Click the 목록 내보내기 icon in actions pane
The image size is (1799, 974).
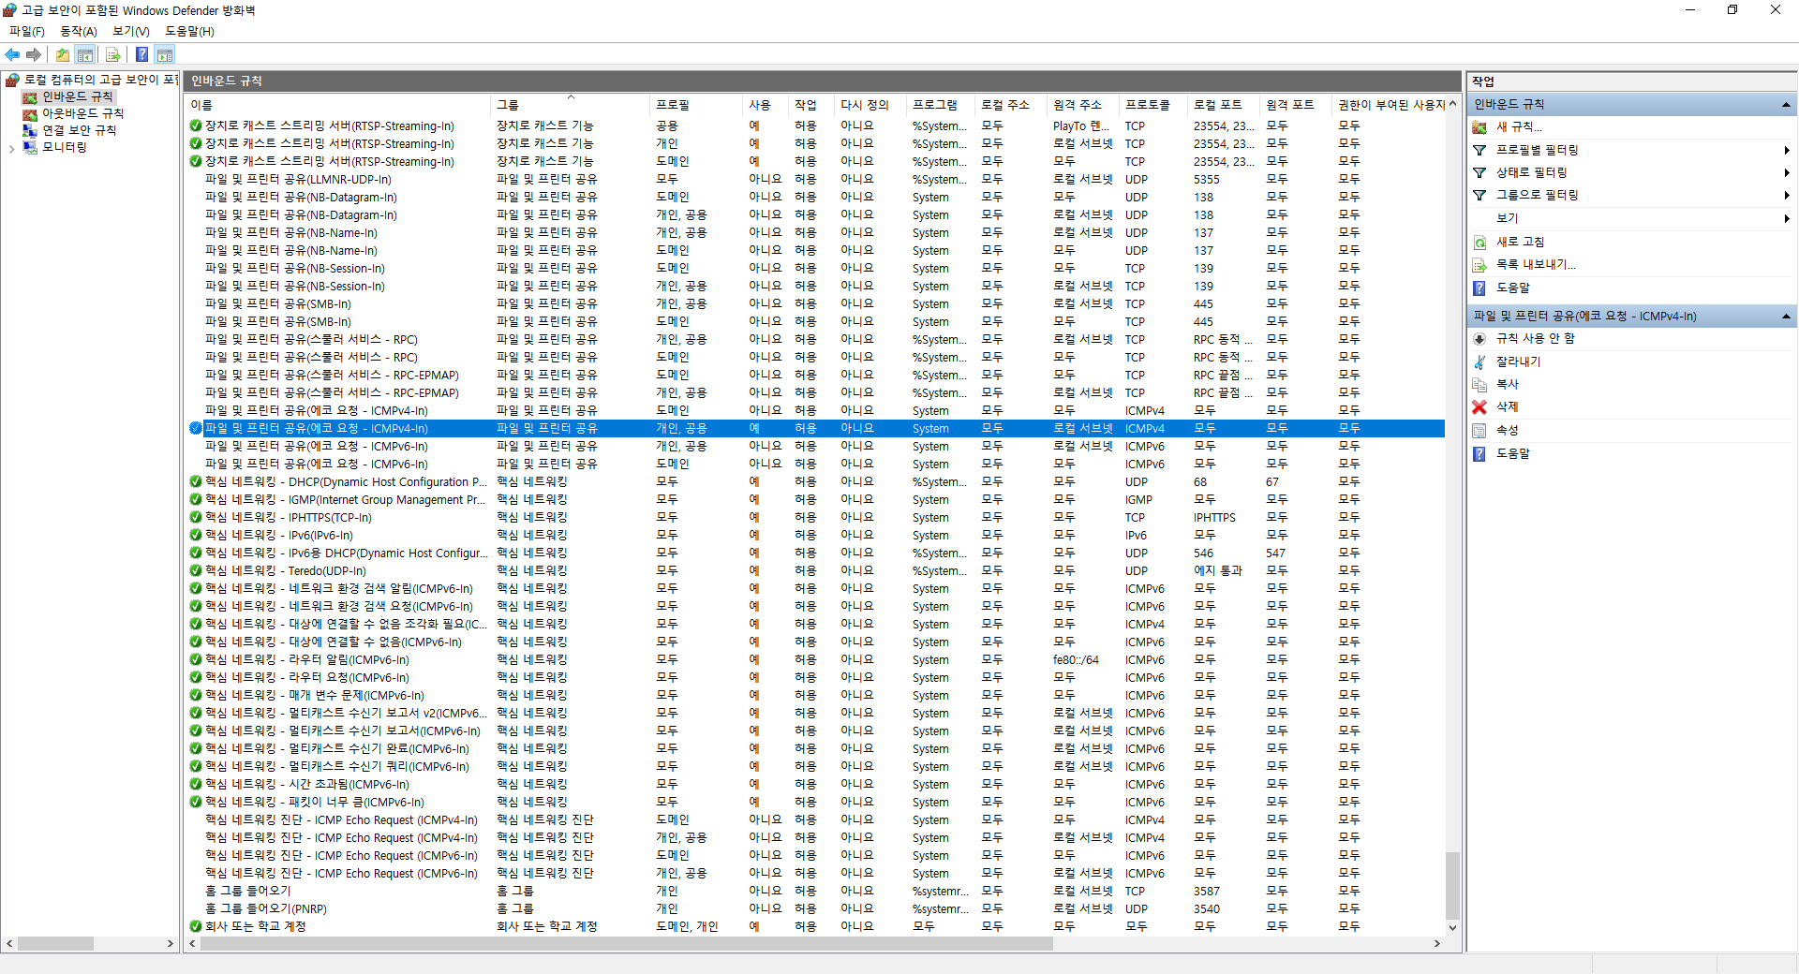click(1479, 265)
